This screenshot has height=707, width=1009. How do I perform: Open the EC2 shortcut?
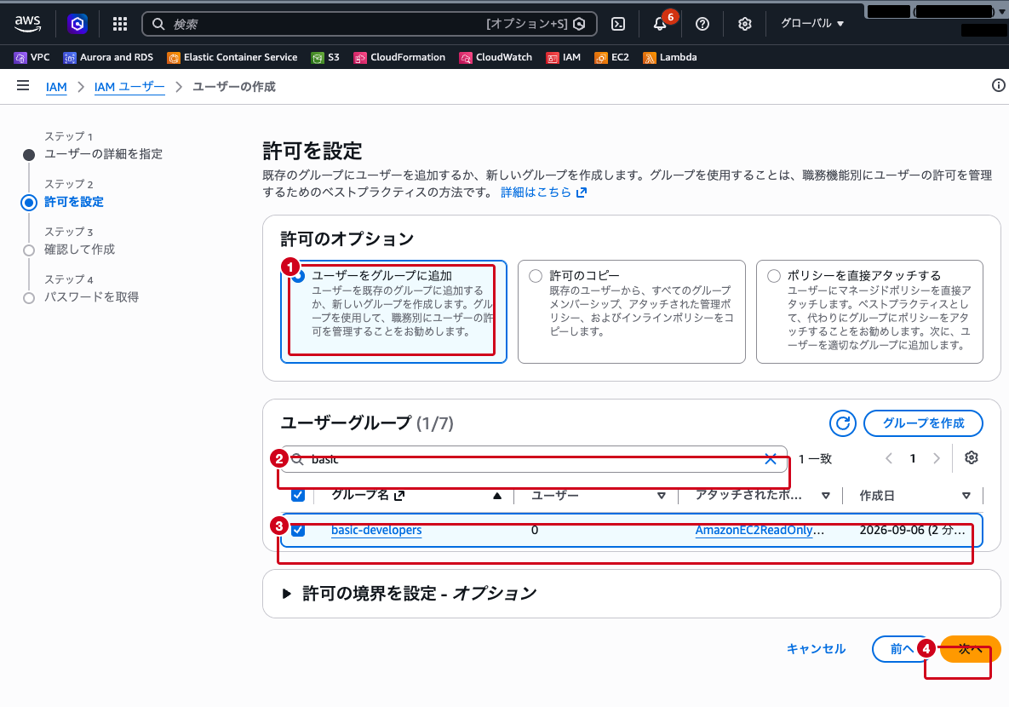tap(612, 57)
